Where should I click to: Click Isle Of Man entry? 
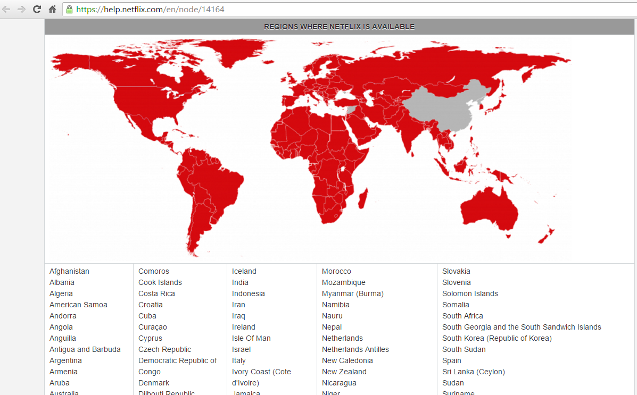point(251,338)
